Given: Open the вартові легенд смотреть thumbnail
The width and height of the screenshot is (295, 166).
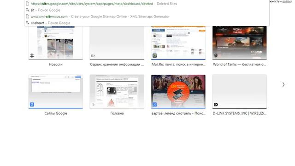Looking at the screenshot, I should point(178,91).
